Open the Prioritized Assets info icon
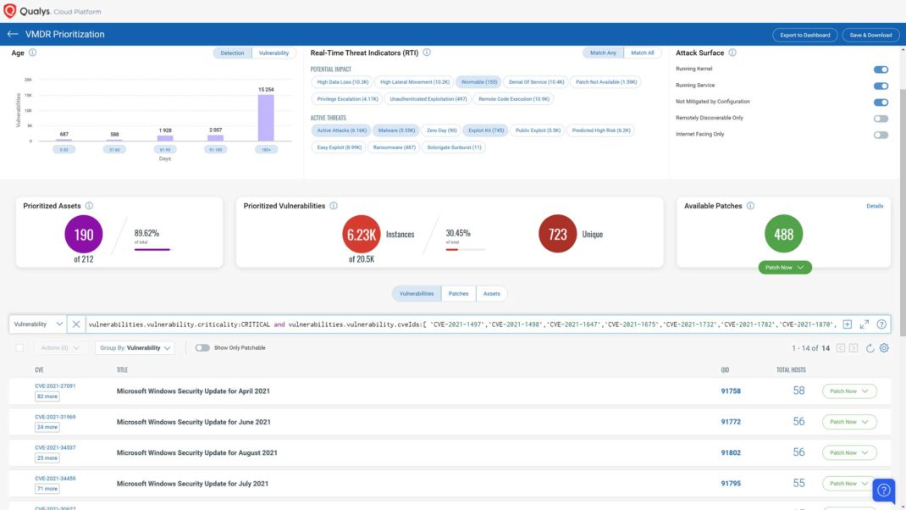 click(89, 206)
